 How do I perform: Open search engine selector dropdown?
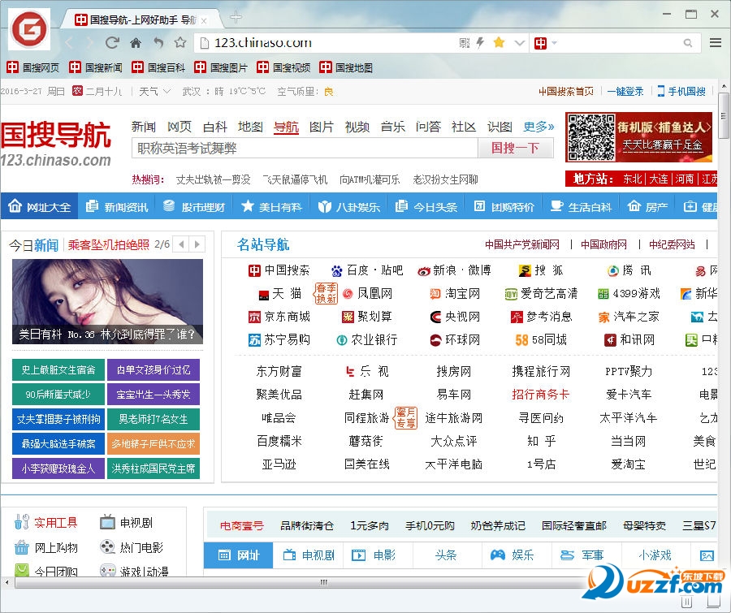(x=546, y=43)
